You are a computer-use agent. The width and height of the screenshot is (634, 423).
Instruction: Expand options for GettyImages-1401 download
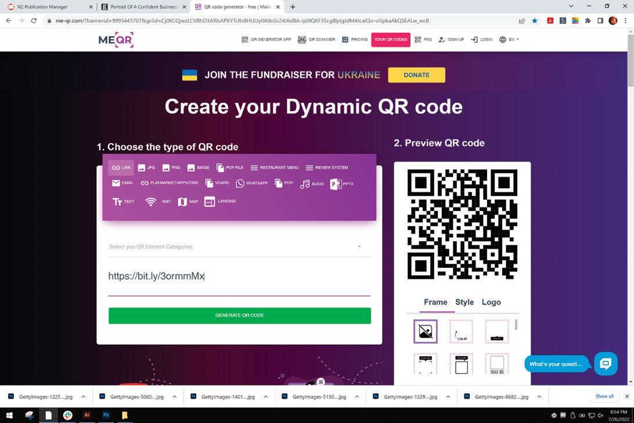(x=266, y=397)
